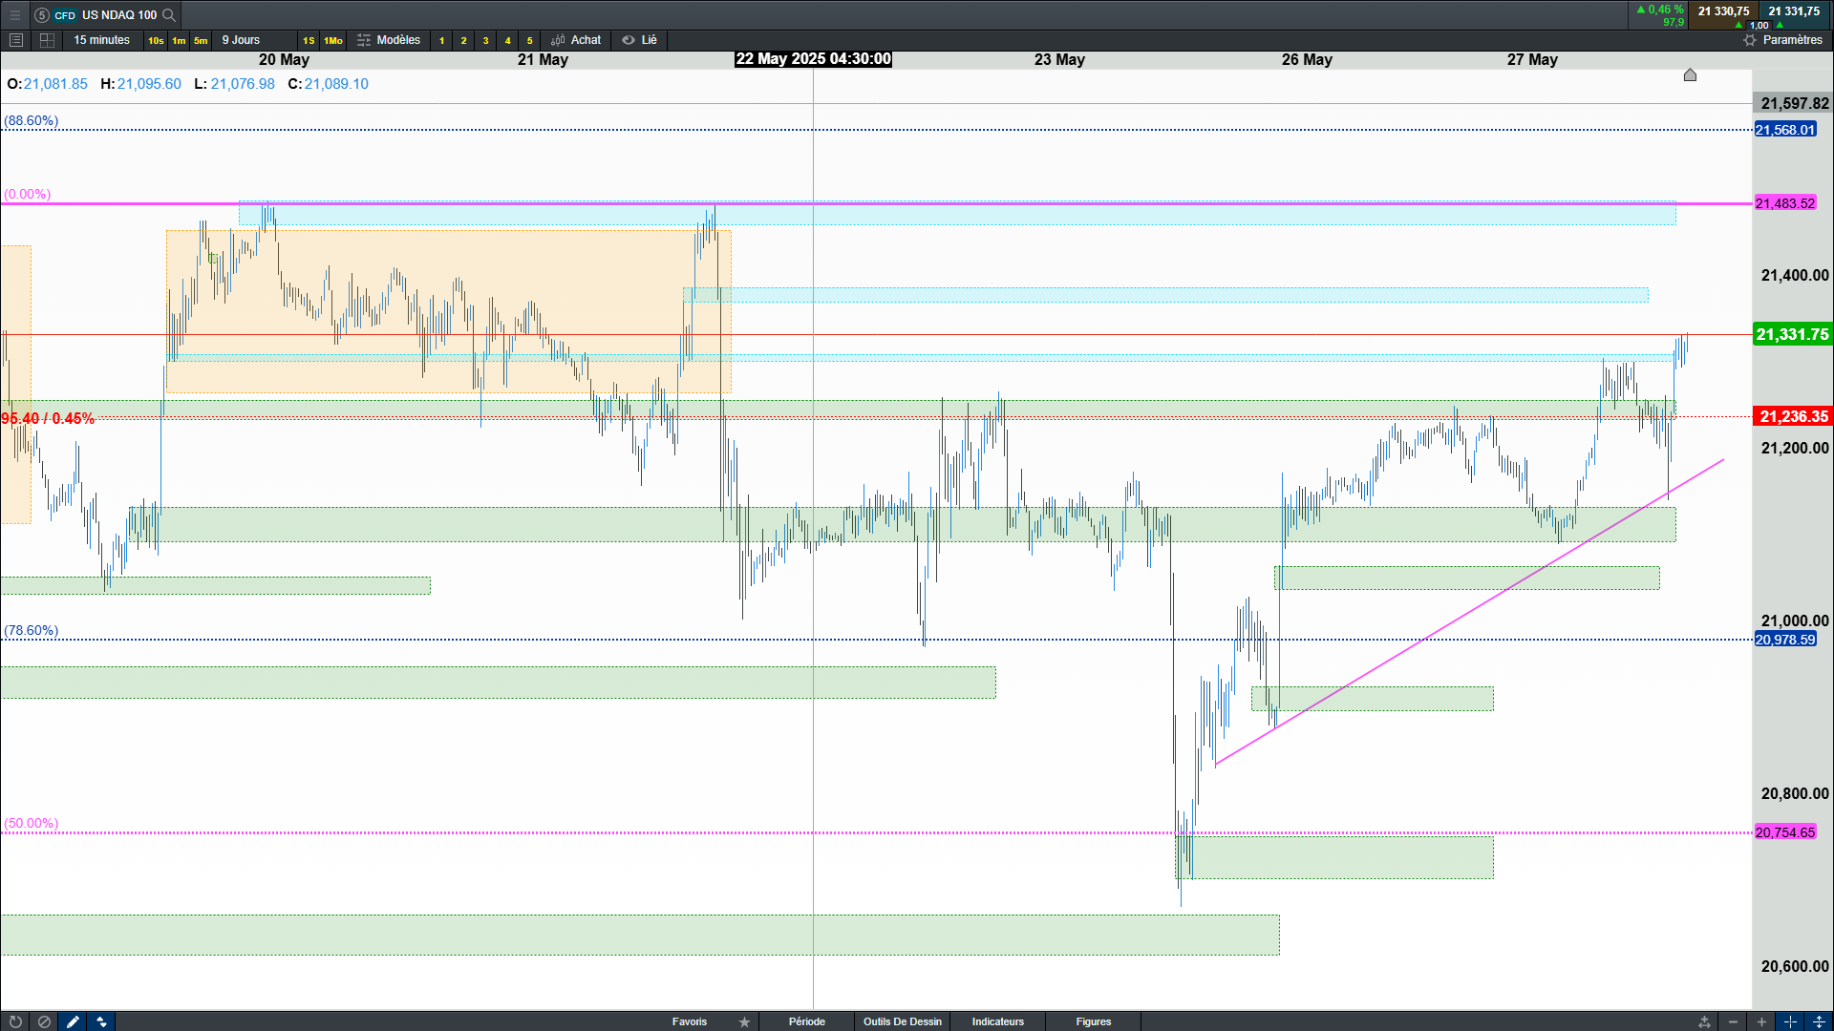
Task: Click the zoom-in plus icon
Action: tap(1761, 1021)
